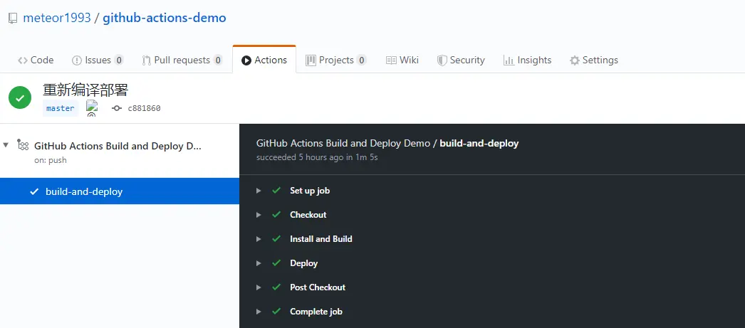This screenshot has height=328, width=745.
Task: Click the green checkmark beside Set up job
Action: [x=276, y=191]
